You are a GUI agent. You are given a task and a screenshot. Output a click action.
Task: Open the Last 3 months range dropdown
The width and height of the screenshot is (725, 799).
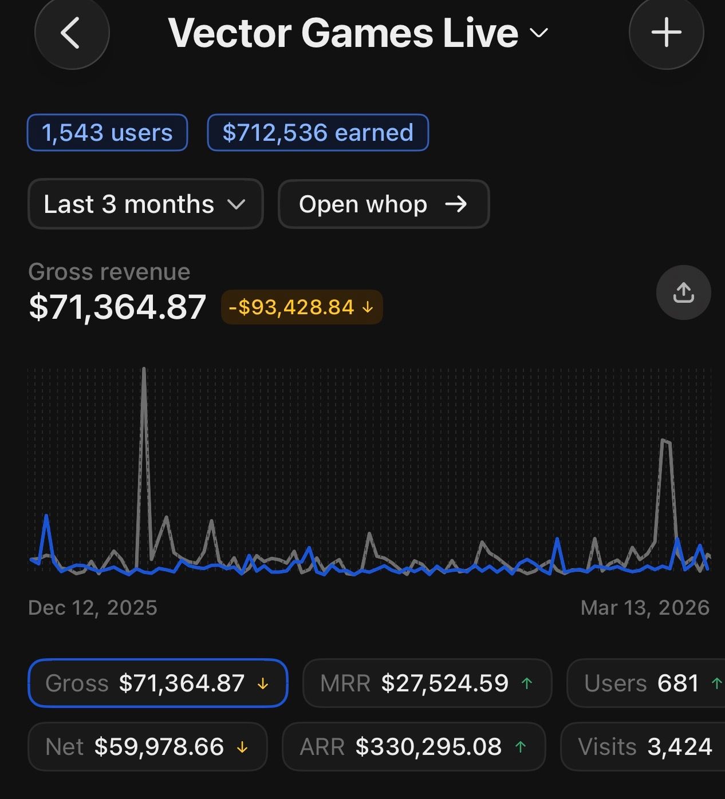pos(145,204)
